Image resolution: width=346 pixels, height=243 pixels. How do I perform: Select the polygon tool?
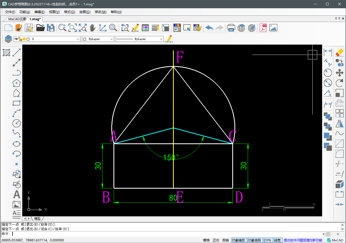pos(17,83)
